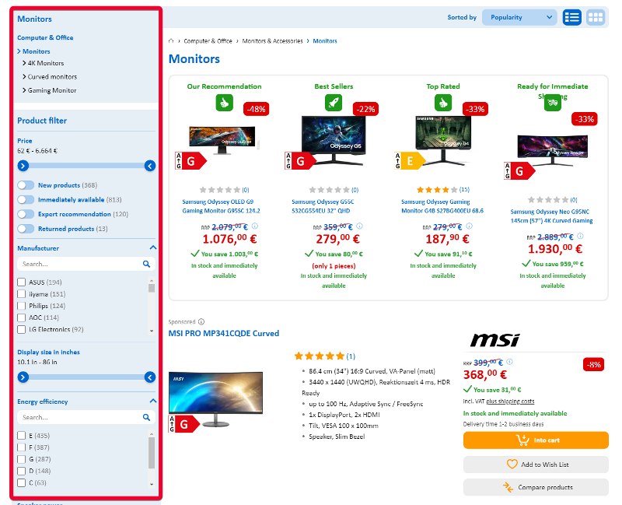The width and height of the screenshot is (622, 505).
Task: Click maximum price slider handle
Action: (x=150, y=166)
